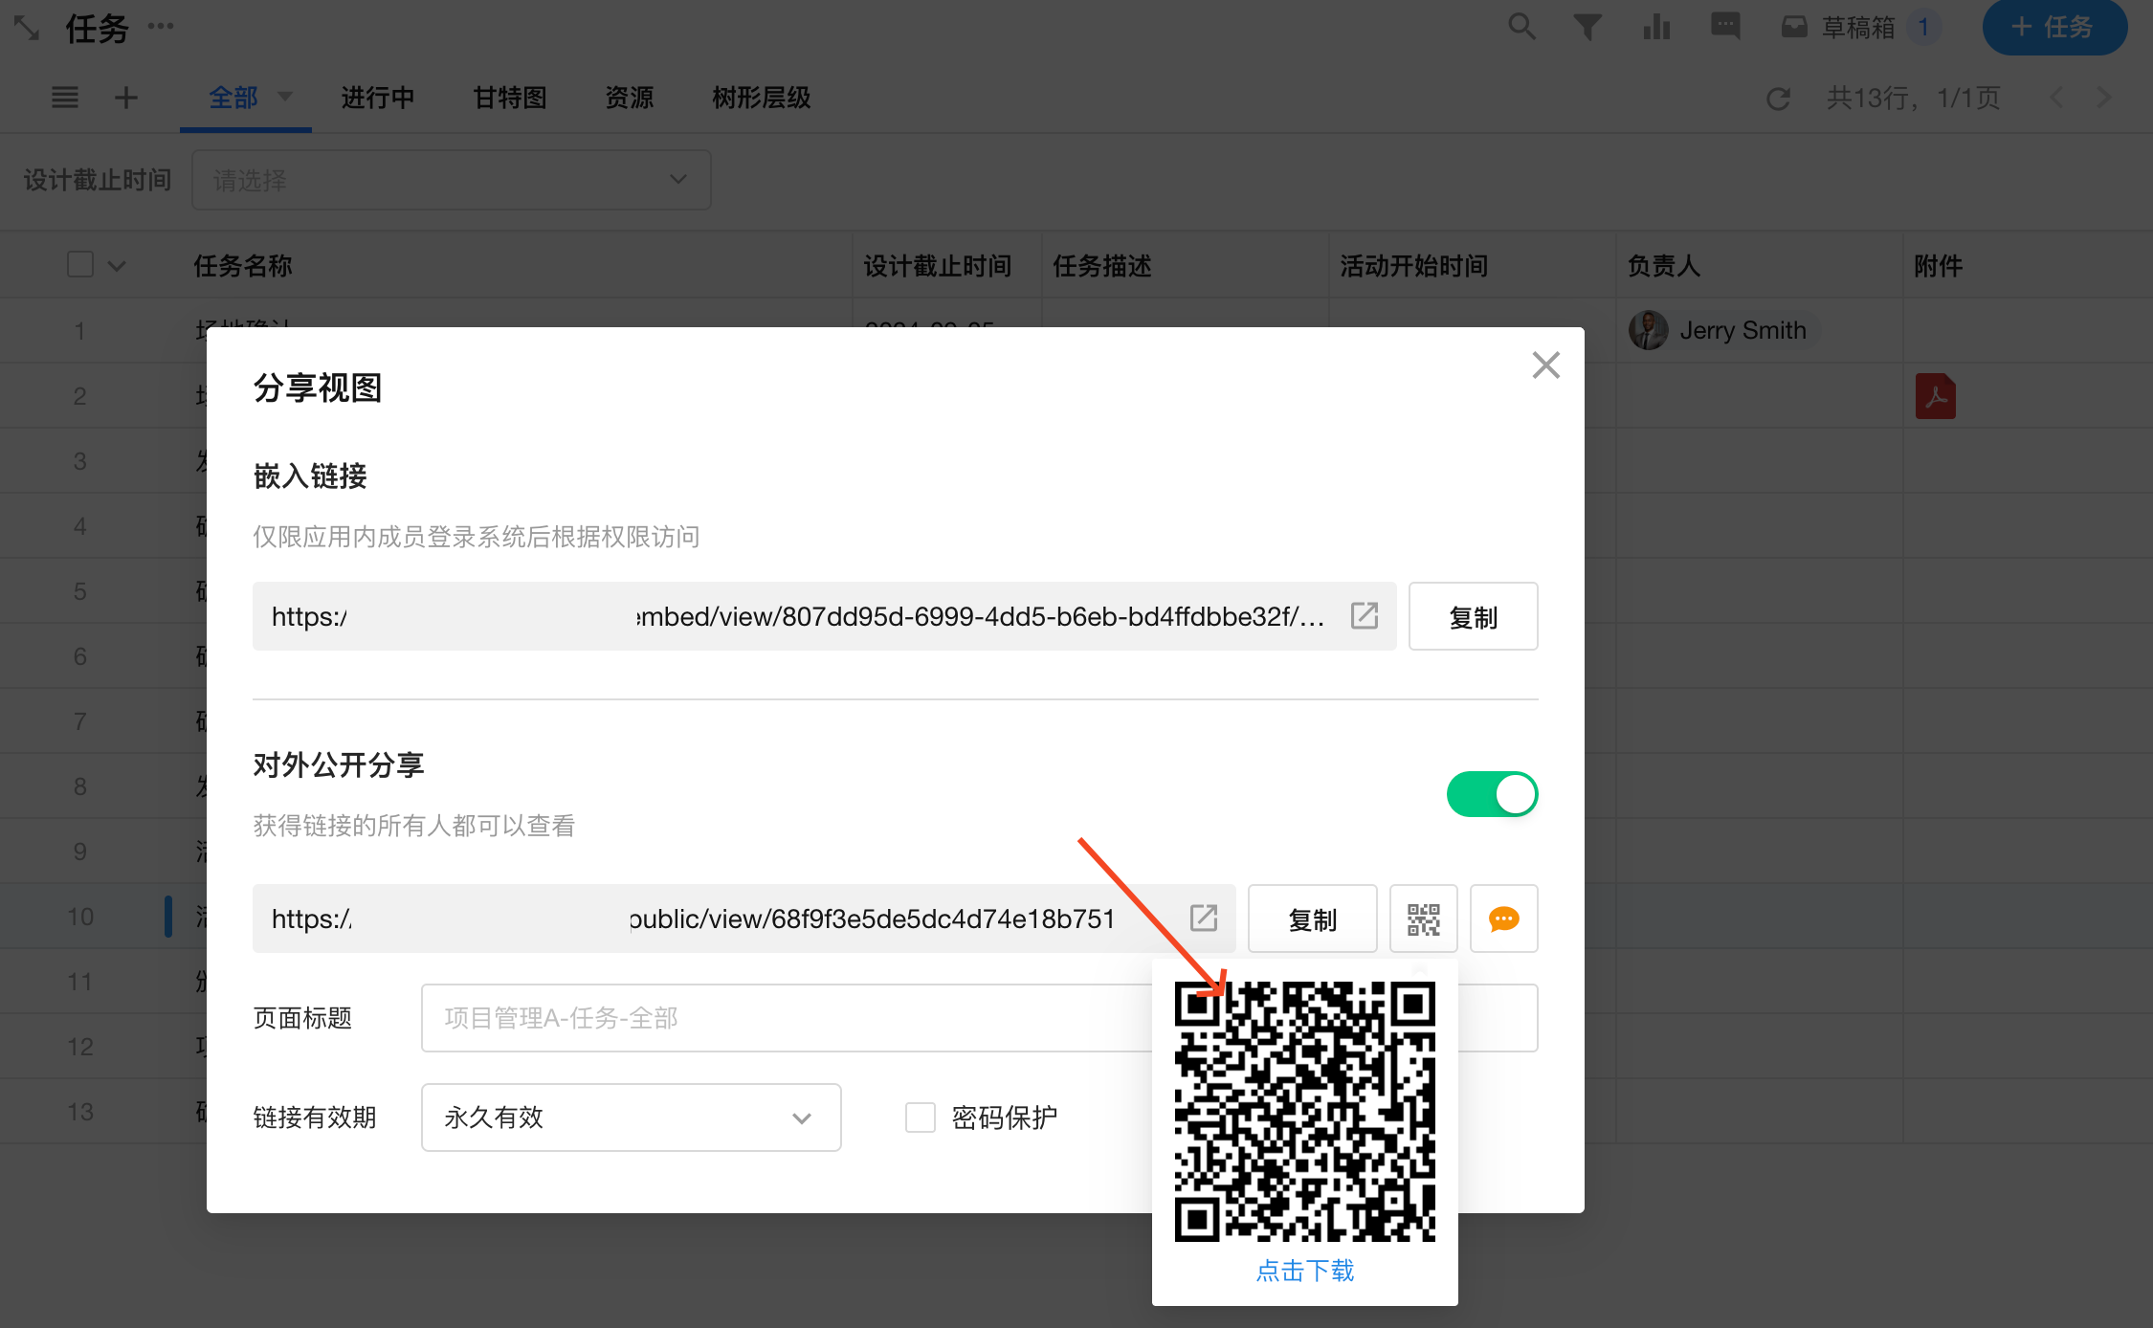The height and width of the screenshot is (1328, 2153).
Task: Open the 设计截止时间 请选择 dropdown
Action: (451, 180)
